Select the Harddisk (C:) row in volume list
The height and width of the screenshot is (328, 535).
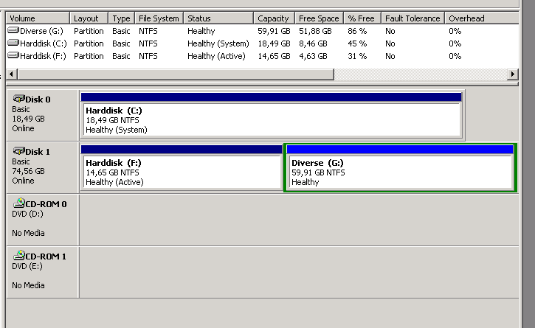(263, 43)
